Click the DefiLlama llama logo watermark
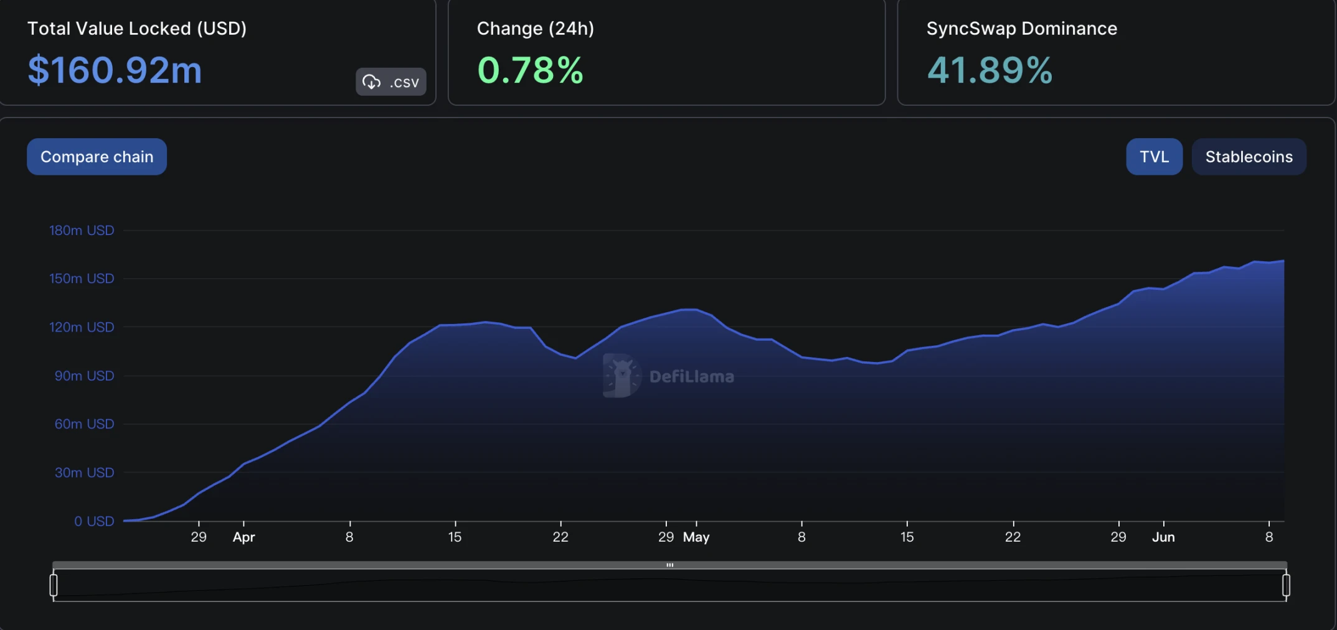Viewport: 1337px width, 630px height. [x=621, y=376]
